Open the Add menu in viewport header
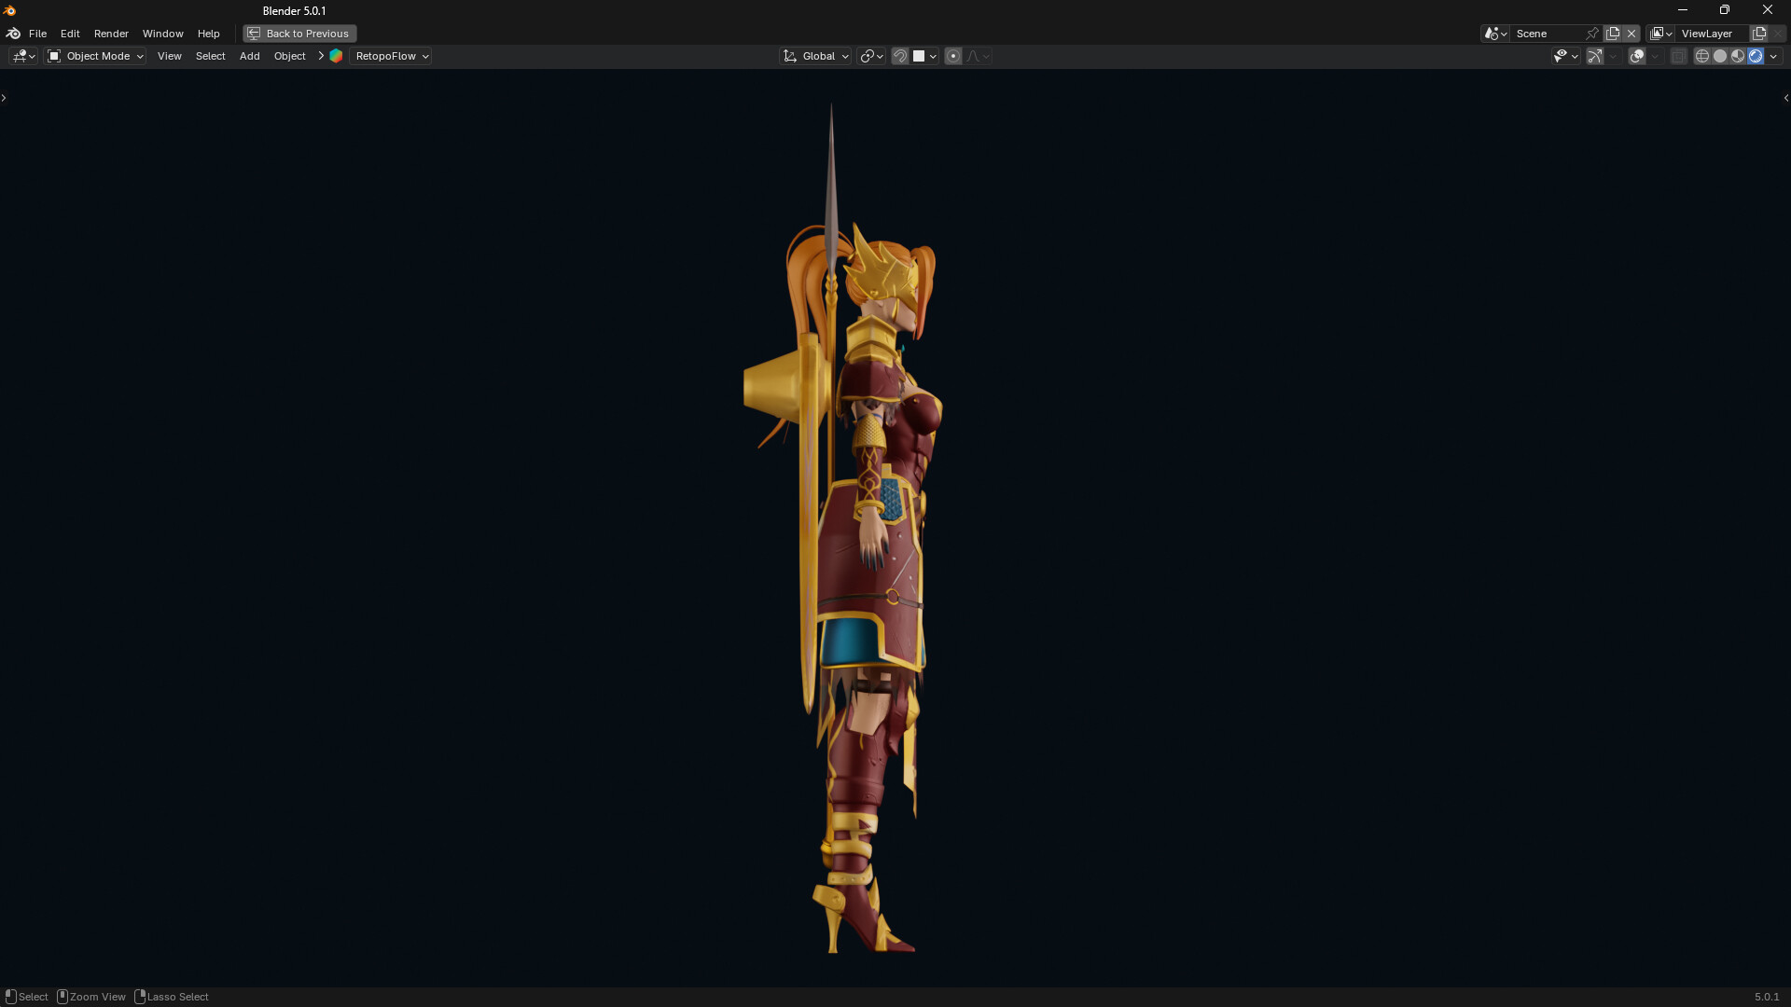Viewport: 1791px width, 1007px height. coord(249,56)
